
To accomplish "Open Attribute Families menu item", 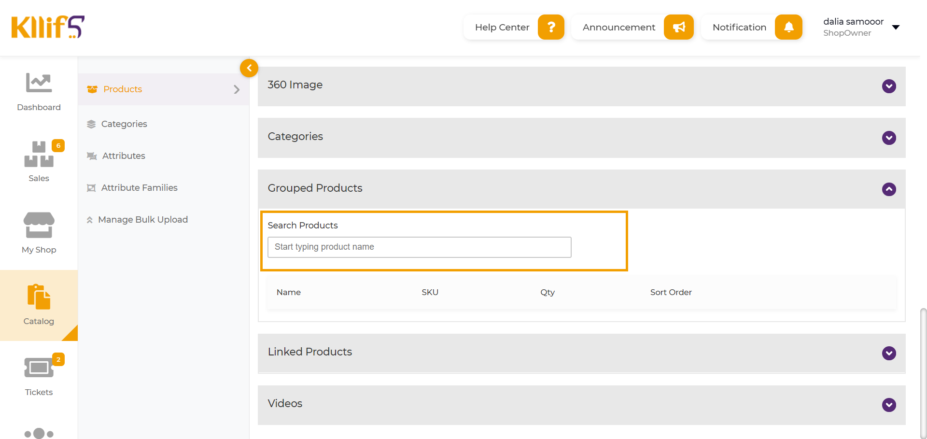I will [139, 188].
